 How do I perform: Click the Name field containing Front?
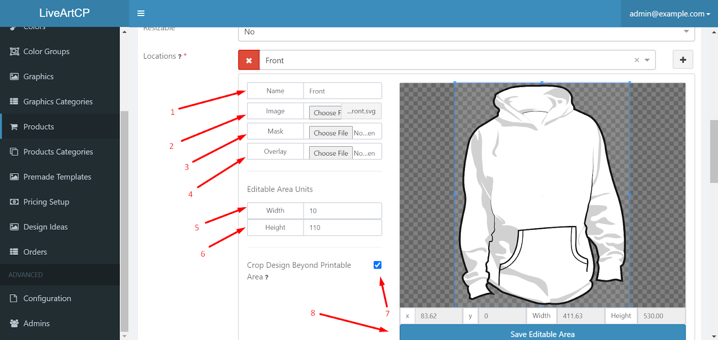tap(342, 91)
